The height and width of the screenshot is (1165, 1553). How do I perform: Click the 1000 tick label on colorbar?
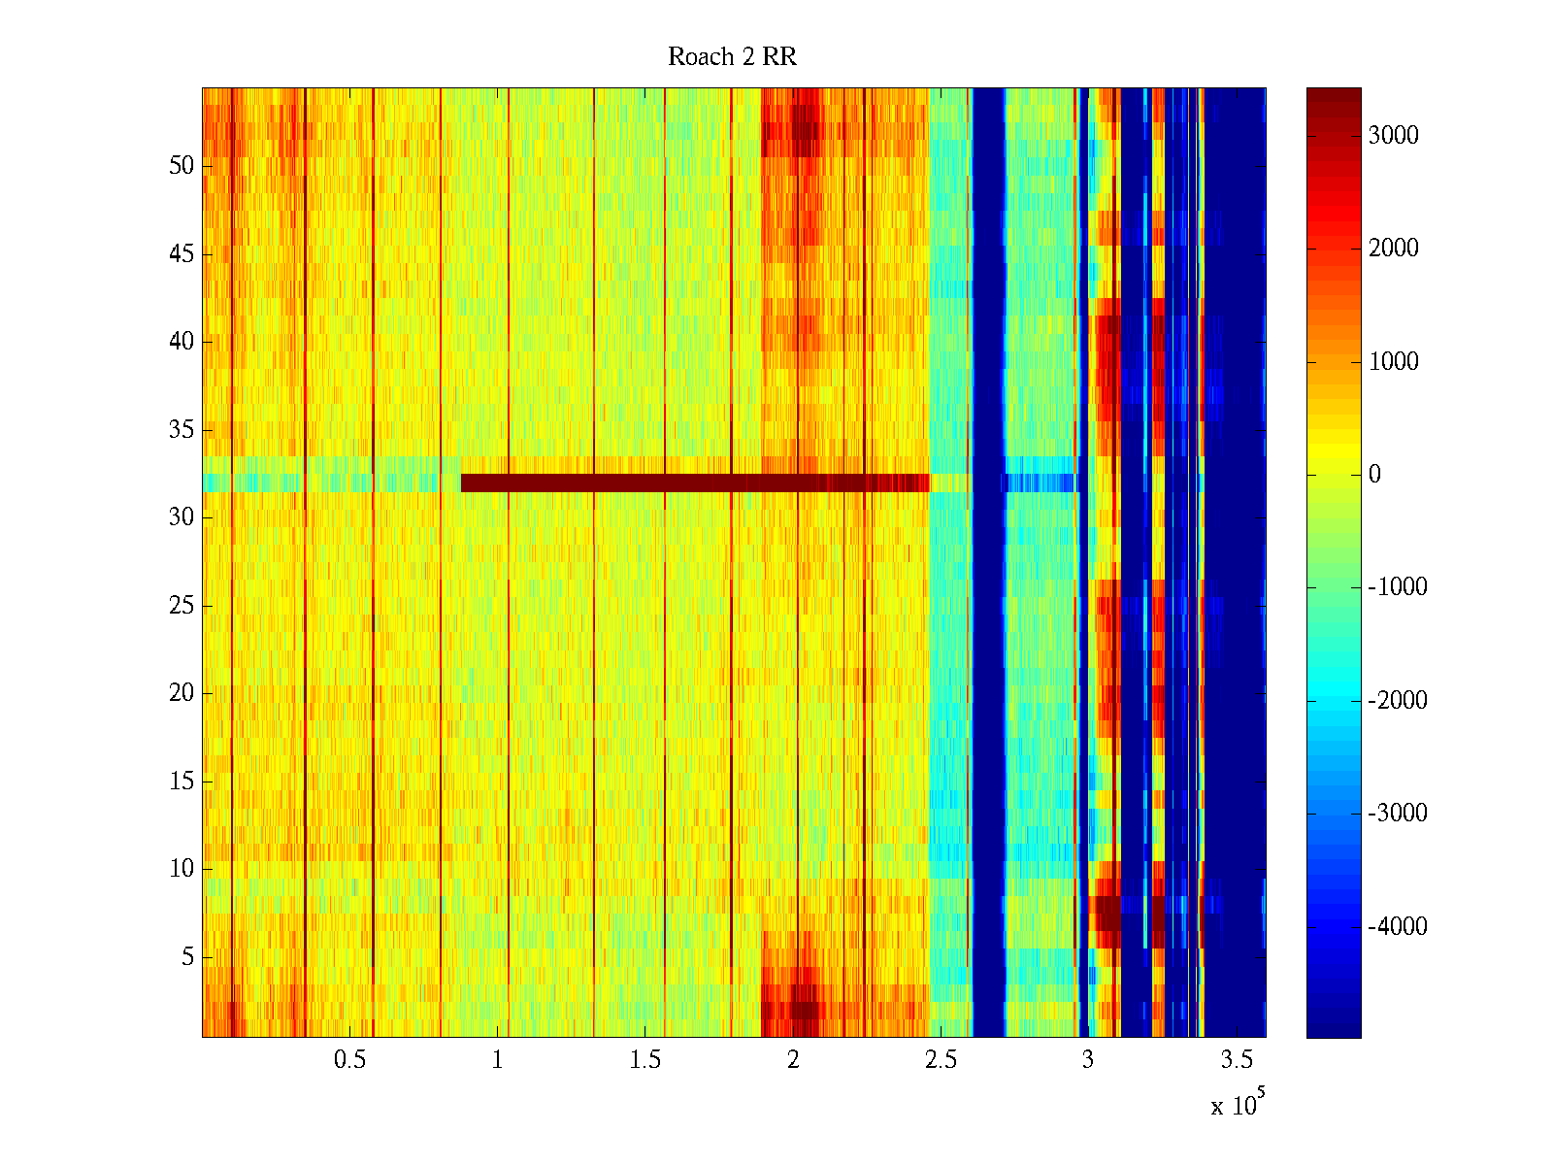(x=1393, y=362)
